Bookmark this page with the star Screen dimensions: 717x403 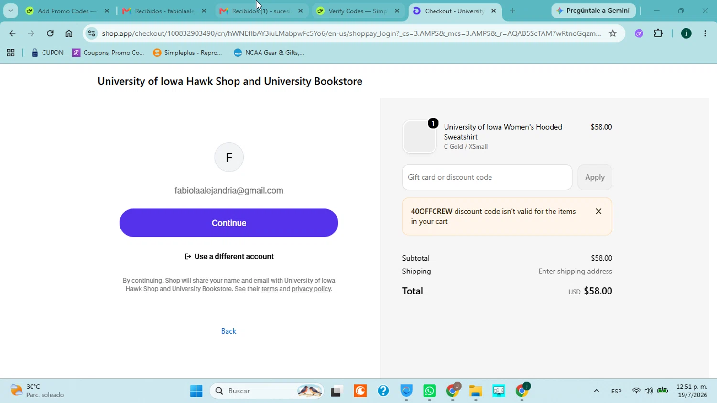pos(613,33)
